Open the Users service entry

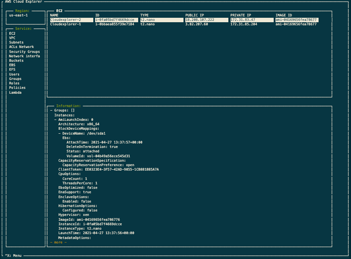14,74
